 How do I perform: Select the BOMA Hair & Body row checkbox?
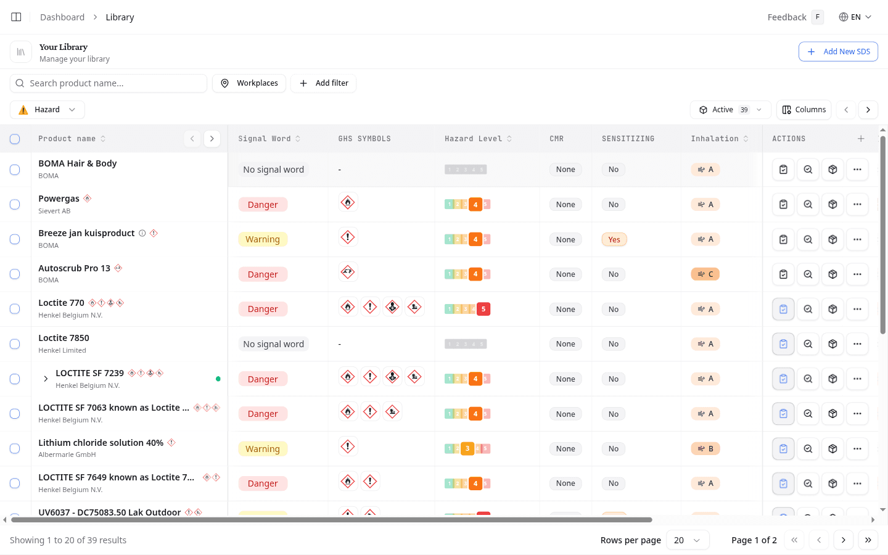pos(15,170)
